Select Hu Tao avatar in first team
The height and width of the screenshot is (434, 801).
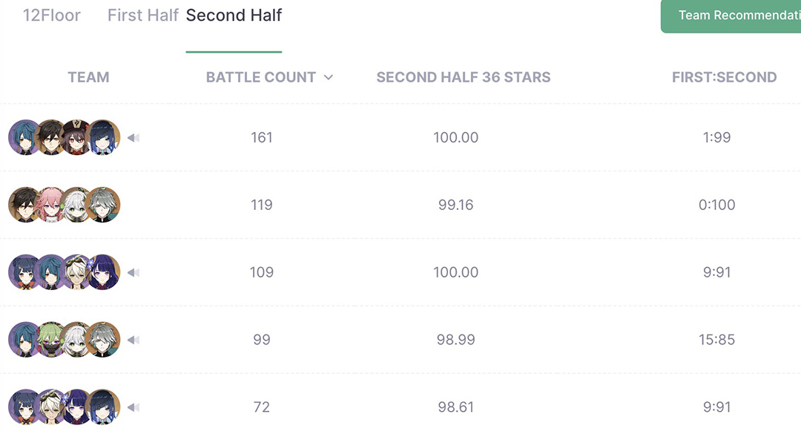(x=77, y=137)
